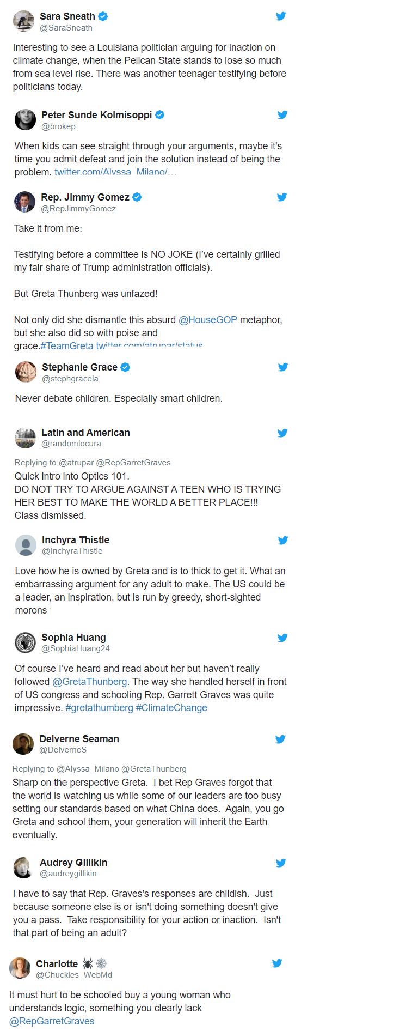Click Twitter bird icon on Peter Sunde's tweet
Viewport: 418px width, 1031px height.
click(x=282, y=115)
